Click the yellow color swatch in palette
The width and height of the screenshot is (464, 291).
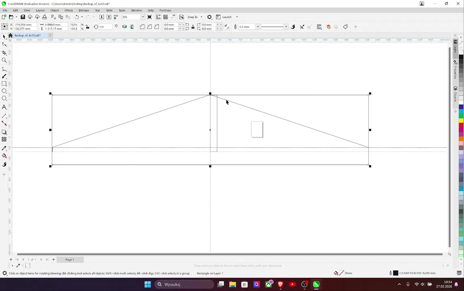tap(461, 120)
